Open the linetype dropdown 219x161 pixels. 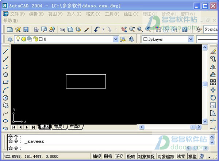[207, 39]
